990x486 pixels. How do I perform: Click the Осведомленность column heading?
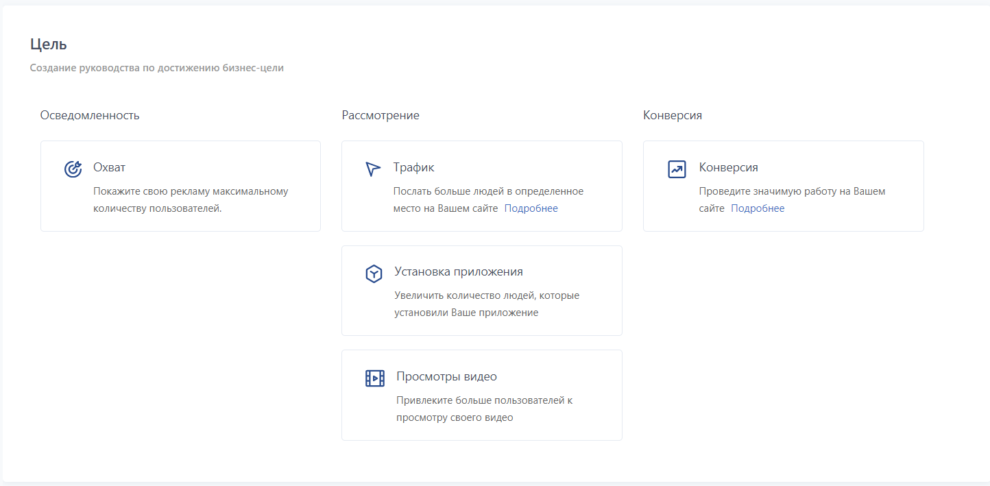coord(90,115)
